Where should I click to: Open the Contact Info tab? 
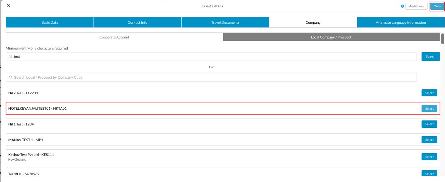click(x=137, y=22)
